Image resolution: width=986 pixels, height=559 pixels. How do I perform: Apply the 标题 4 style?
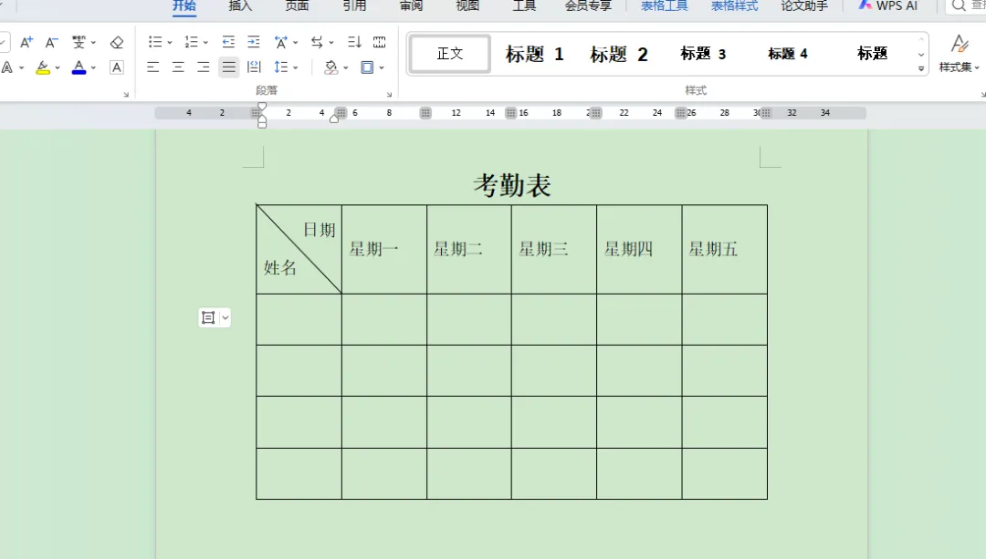point(787,54)
